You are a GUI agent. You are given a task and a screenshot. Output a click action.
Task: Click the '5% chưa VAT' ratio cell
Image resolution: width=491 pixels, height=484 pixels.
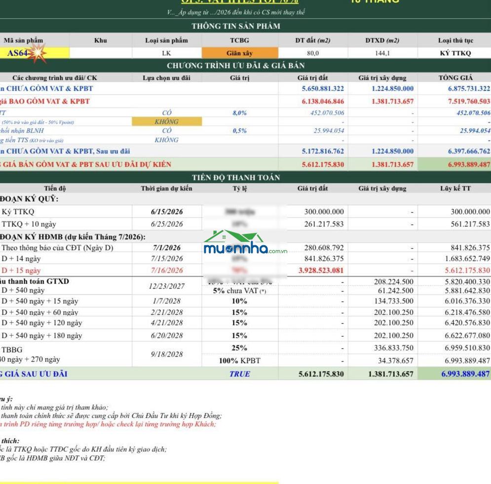click(239, 291)
